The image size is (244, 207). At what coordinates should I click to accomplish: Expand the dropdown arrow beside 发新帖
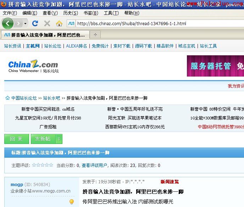tap(59, 139)
